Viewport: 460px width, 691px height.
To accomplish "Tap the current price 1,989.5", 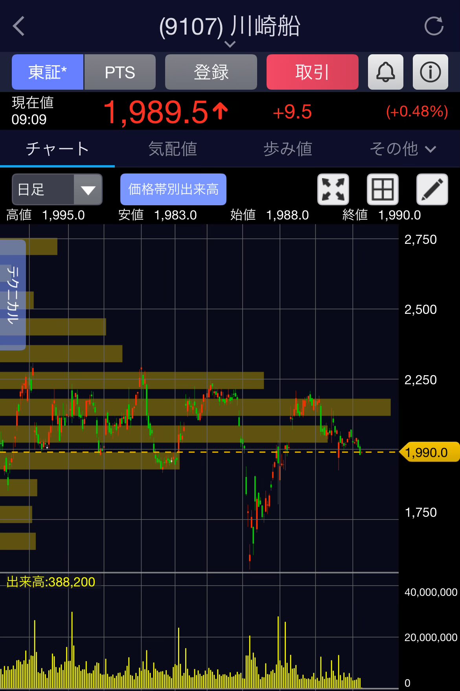I will [156, 112].
